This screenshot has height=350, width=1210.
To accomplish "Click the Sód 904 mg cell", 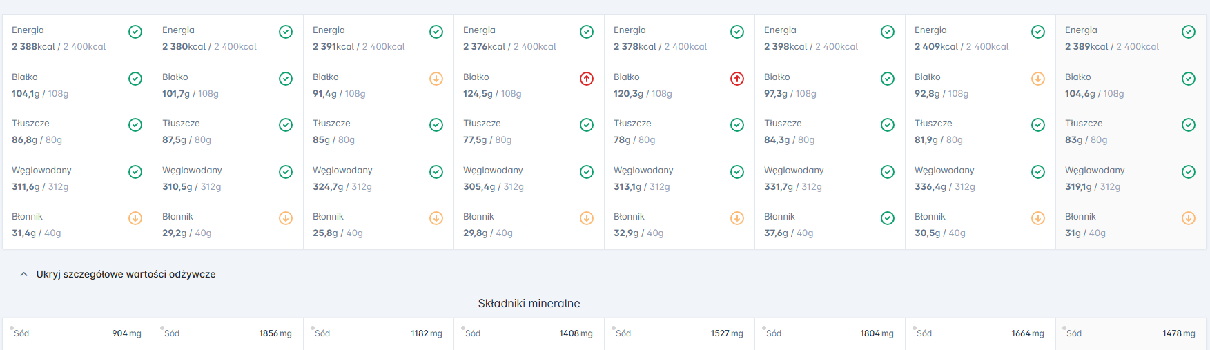I will (77, 333).
